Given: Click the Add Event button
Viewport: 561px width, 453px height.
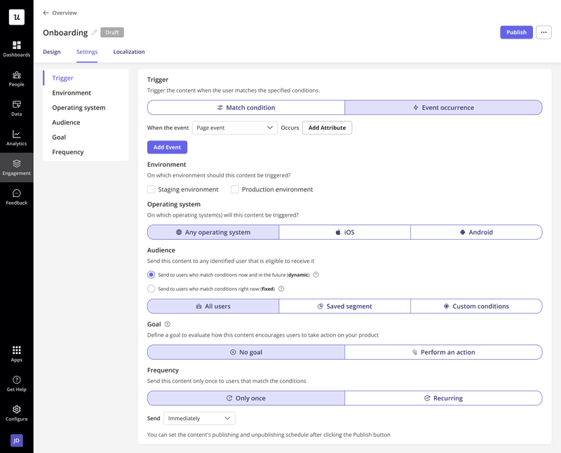Looking at the screenshot, I should pyautogui.click(x=167, y=147).
